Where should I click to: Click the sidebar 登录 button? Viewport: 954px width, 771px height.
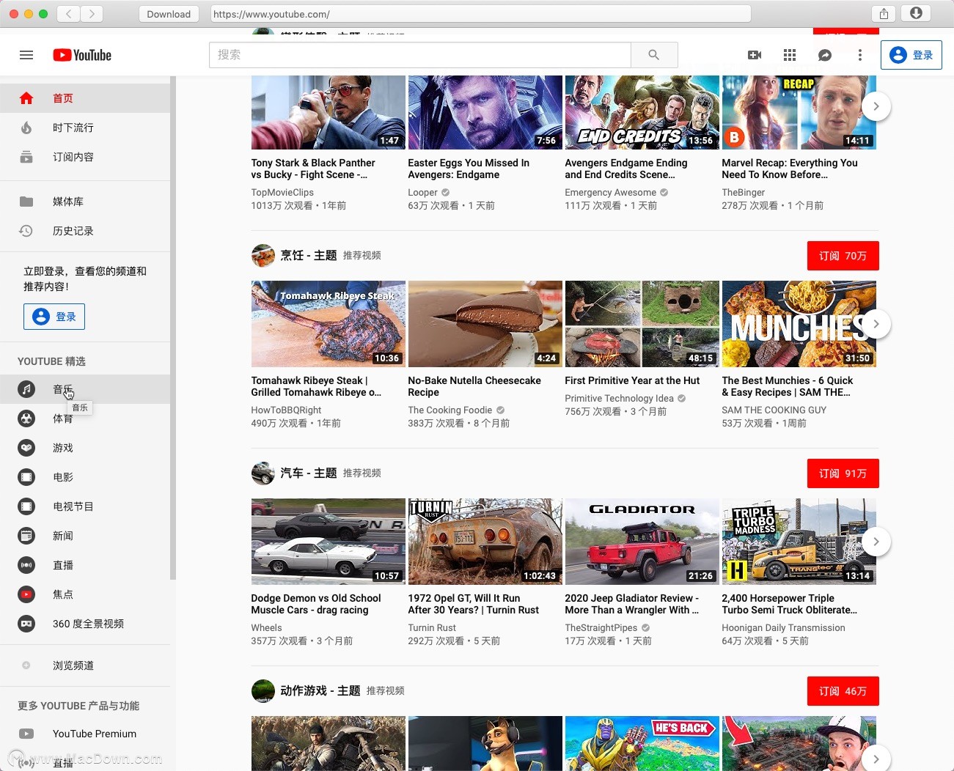pos(54,317)
